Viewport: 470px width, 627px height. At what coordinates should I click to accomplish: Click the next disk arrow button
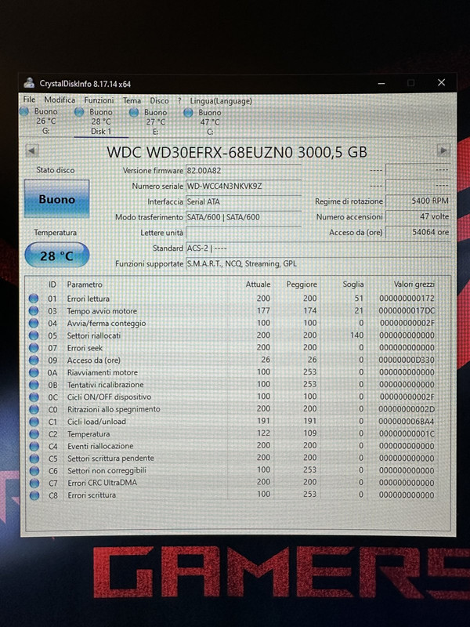point(443,150)
